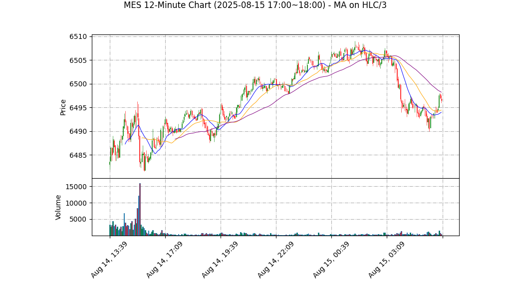
Task: Click the 6495 price axis label
Action: tap(78, 108)
